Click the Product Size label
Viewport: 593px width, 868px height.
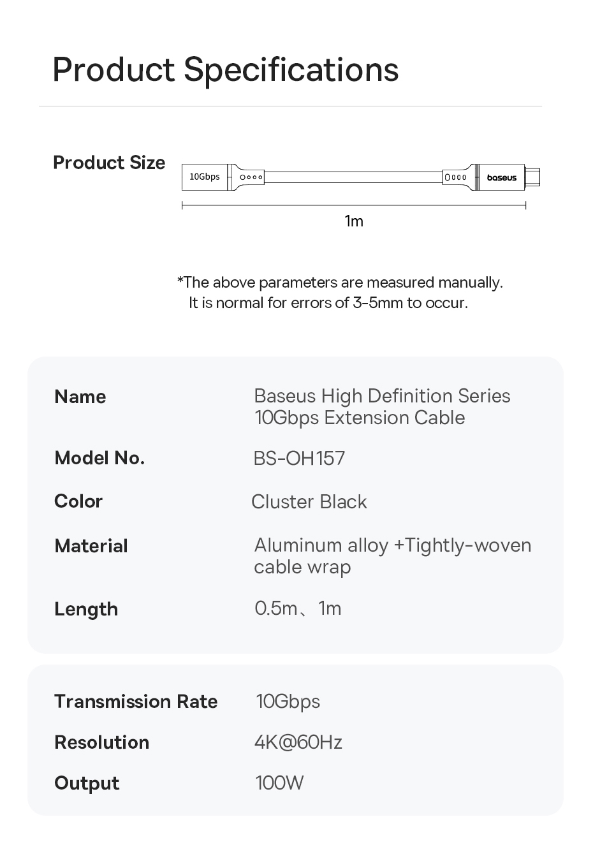pyautogui.click(x=109, y=163)
